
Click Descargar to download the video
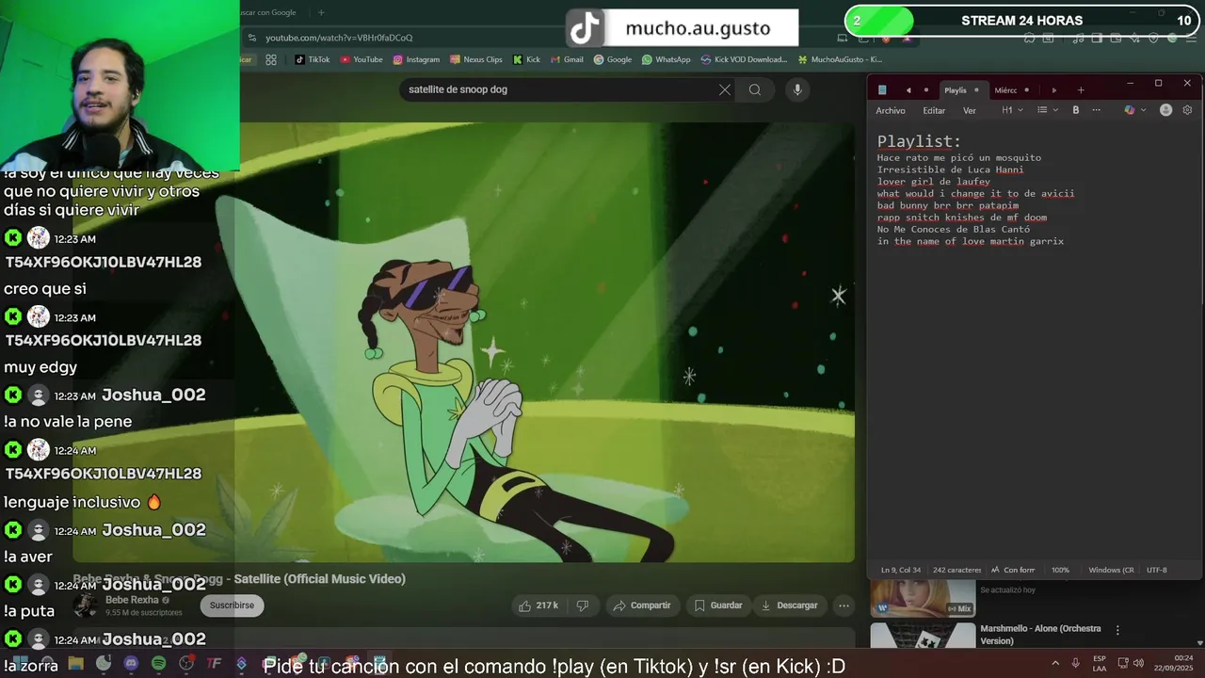click(789, 605)
